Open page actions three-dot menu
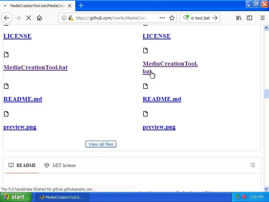Screen dimensions: 269x202 (x=162, y=18)
